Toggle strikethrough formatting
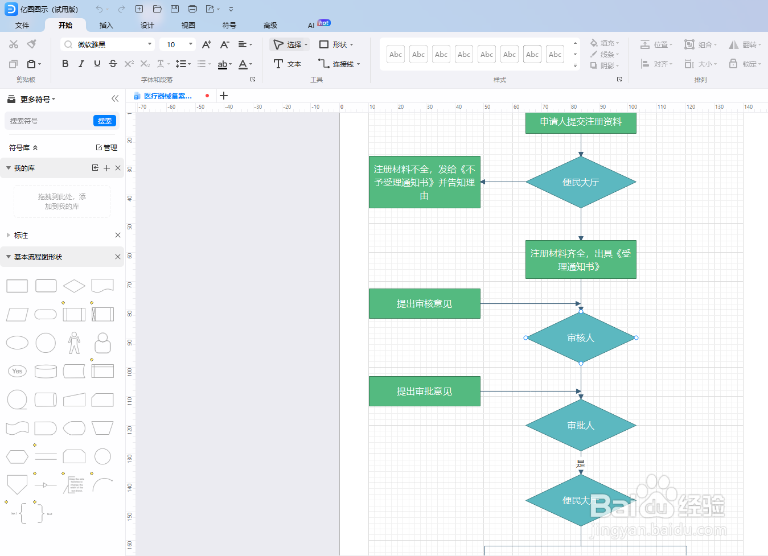The image size is (768, 556). pos(113,64)
